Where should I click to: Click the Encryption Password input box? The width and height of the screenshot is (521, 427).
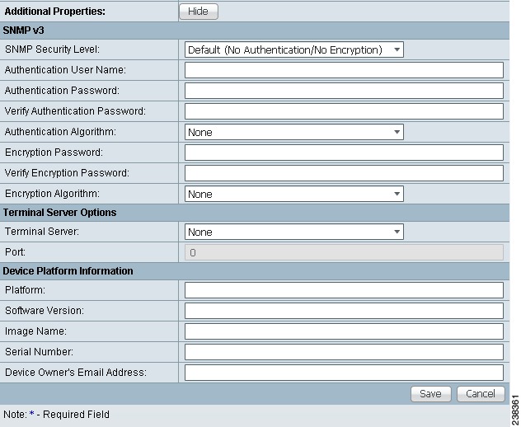click(x=344, y=152)
